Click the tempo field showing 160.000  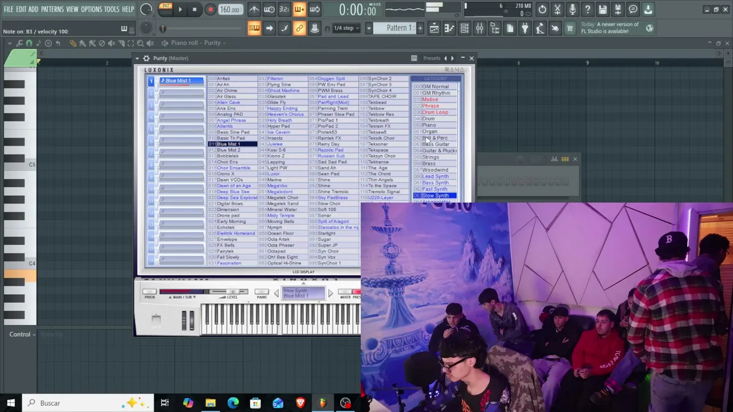click(x=230, y=10)
